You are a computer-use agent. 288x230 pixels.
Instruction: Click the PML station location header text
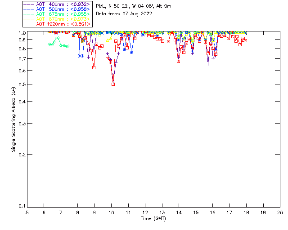coord(134,6)
